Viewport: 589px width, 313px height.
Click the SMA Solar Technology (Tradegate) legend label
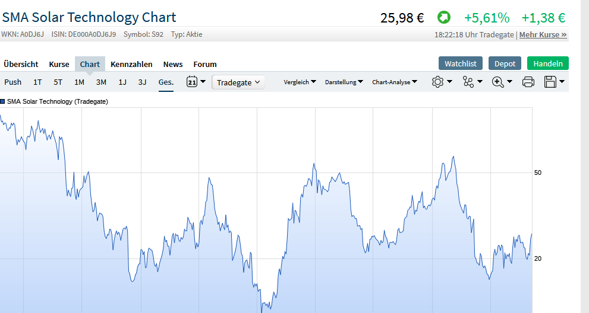pos(58,101)
